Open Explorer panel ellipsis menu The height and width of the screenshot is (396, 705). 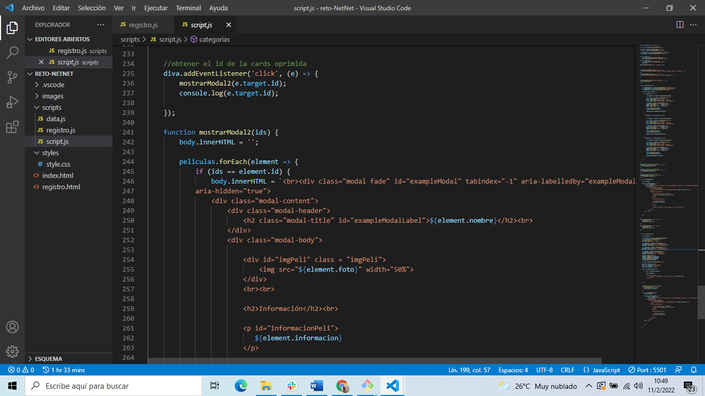tap(101, 25)
